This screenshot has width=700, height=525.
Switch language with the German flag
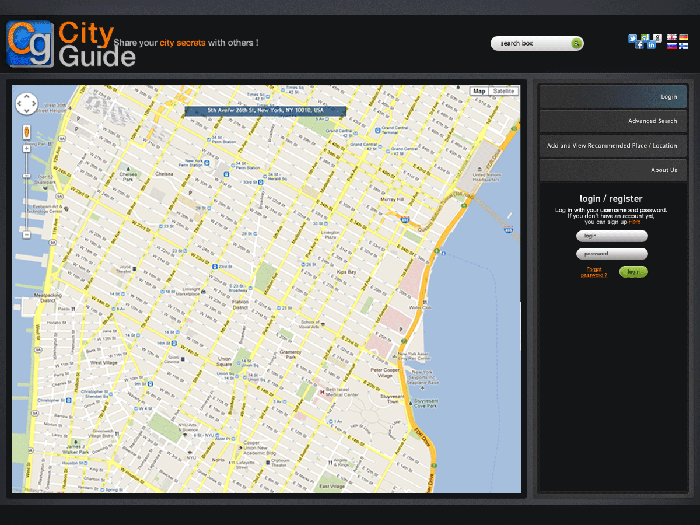pyautogui.click(x=684, y=37)
